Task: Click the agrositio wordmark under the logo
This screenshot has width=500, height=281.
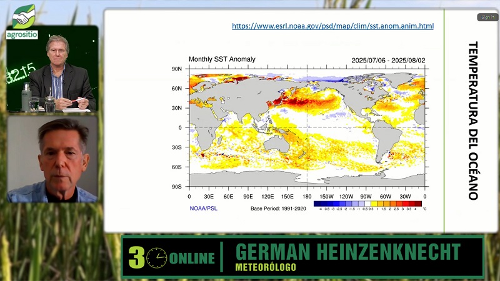Action: pos(22,35)
